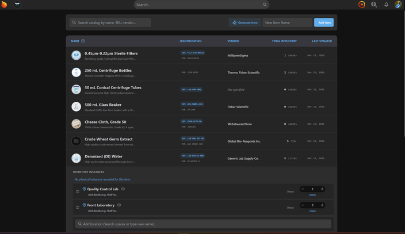This screenshot has width=405, height=234.
Task: Click the Generate Item button
Action: (245, 22)
